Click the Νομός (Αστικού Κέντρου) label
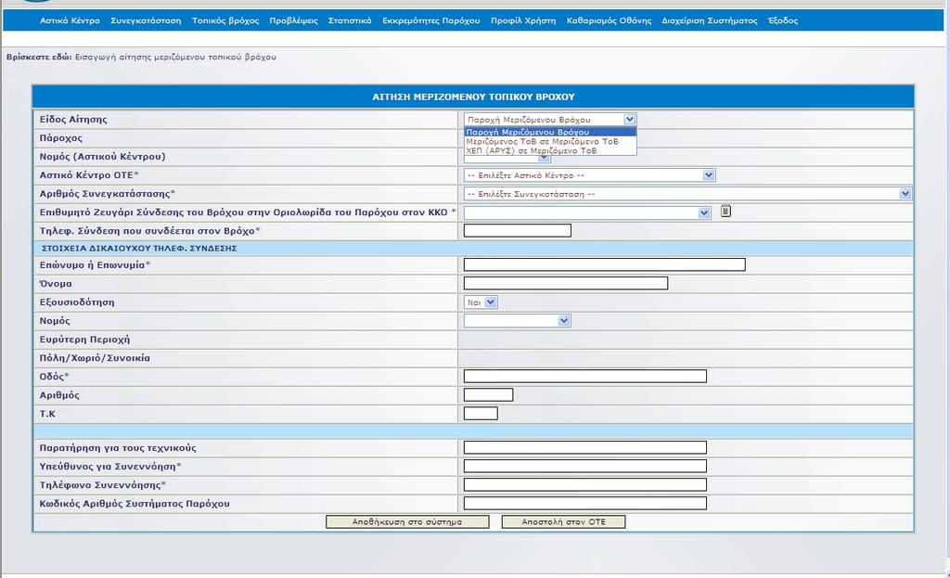Screen dimensions: 950x578 pyautogui.click(x=102, y=157)
